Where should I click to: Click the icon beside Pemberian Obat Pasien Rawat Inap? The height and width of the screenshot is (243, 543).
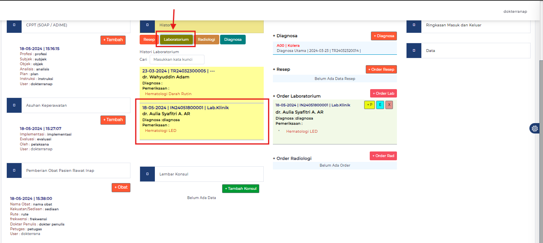click(x=14, y=170)
